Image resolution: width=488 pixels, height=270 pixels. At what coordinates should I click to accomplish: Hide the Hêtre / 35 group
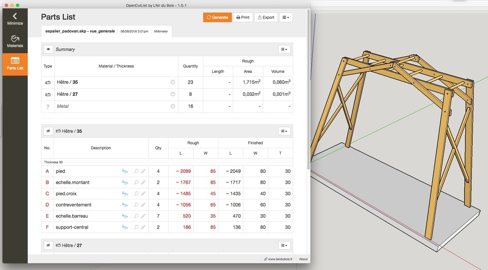[48, 131]
